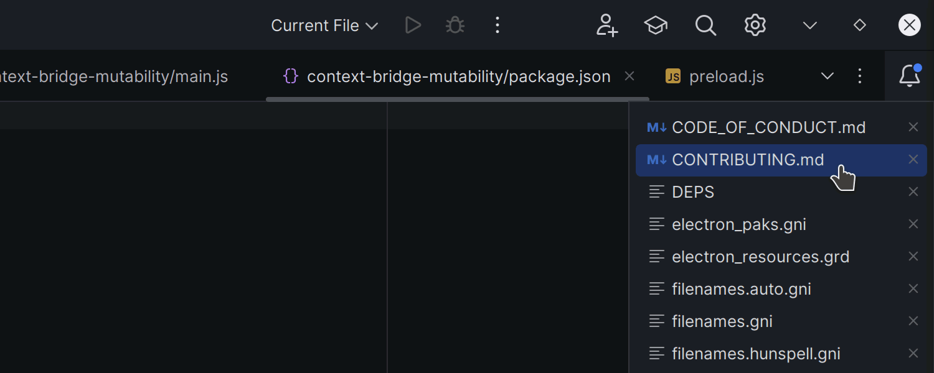Screen dimensions: 934x373
Task: Switch to the preload.js tab
Action: [726, 76]
